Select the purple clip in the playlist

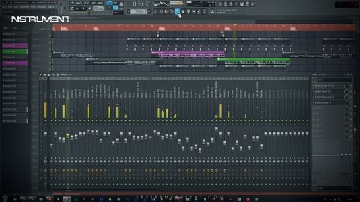pyautogui.click(x=188, y=54)
